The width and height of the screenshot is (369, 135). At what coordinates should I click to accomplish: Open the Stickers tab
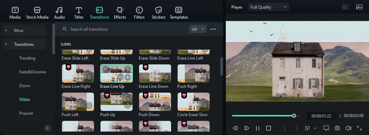[x=159, y=13]
